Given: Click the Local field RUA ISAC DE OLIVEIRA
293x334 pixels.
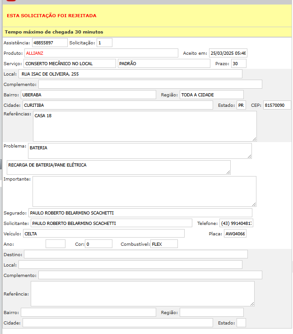Looking at the screenshot, I should (130, 74).
